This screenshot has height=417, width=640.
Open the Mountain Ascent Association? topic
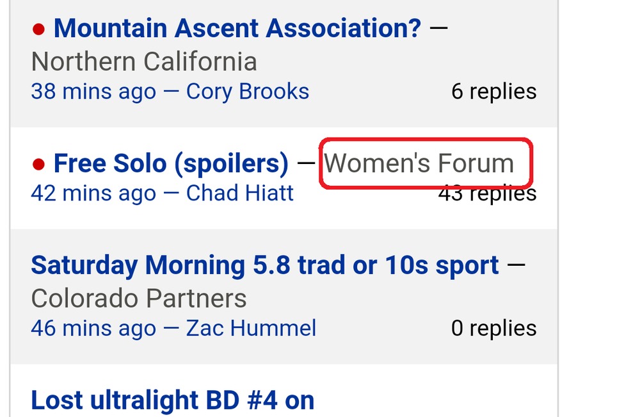[237, 28]
